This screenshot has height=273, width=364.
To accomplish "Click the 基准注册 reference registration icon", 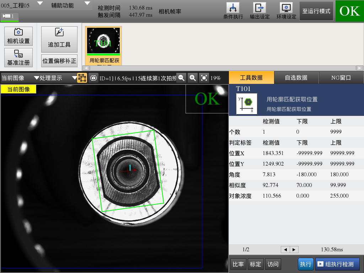I will click(18, 58).
